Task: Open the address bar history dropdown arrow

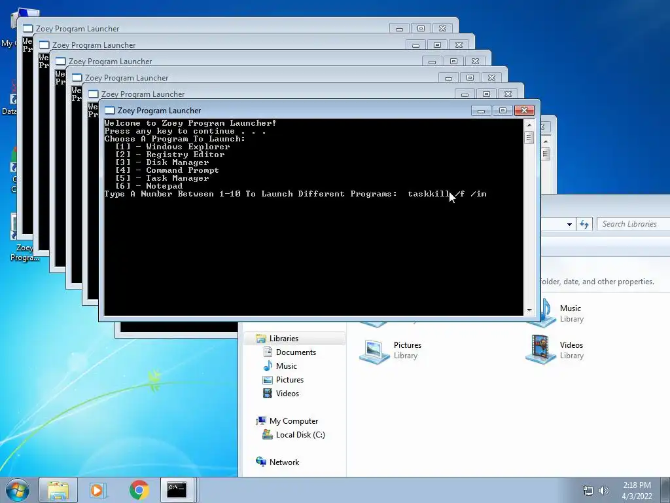Action: coord(569,224)
